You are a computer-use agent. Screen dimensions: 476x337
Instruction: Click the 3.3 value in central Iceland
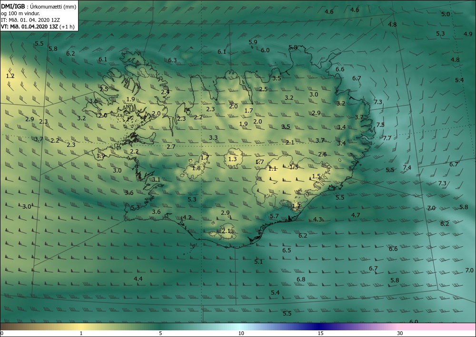coord(213,137)
